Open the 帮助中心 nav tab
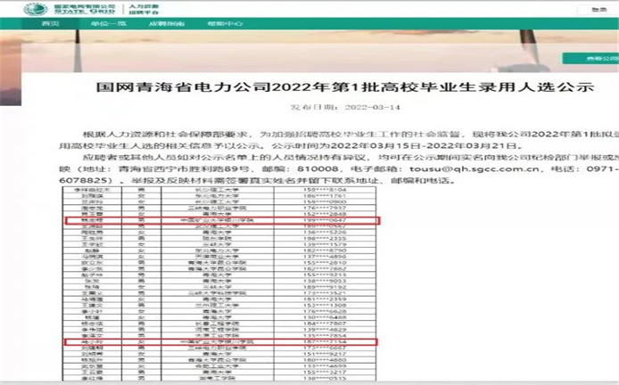 click(x=225, y=24)
